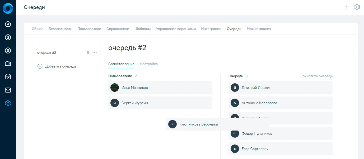
Task: Click the gear icon in top right header
Action: click(357, 7)
